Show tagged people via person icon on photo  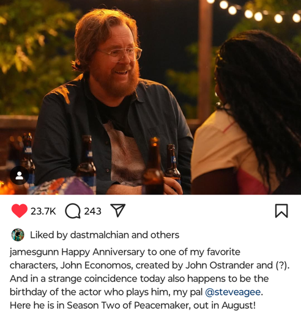point(20,175)
